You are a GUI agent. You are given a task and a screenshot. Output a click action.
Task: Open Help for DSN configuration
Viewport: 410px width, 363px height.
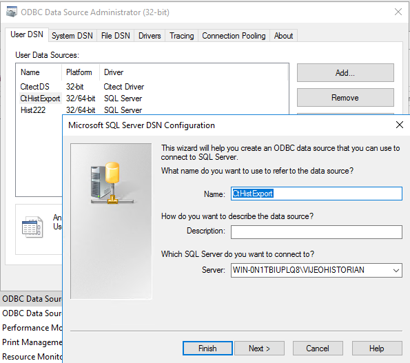pyautogui.click(x=377, y=348)
